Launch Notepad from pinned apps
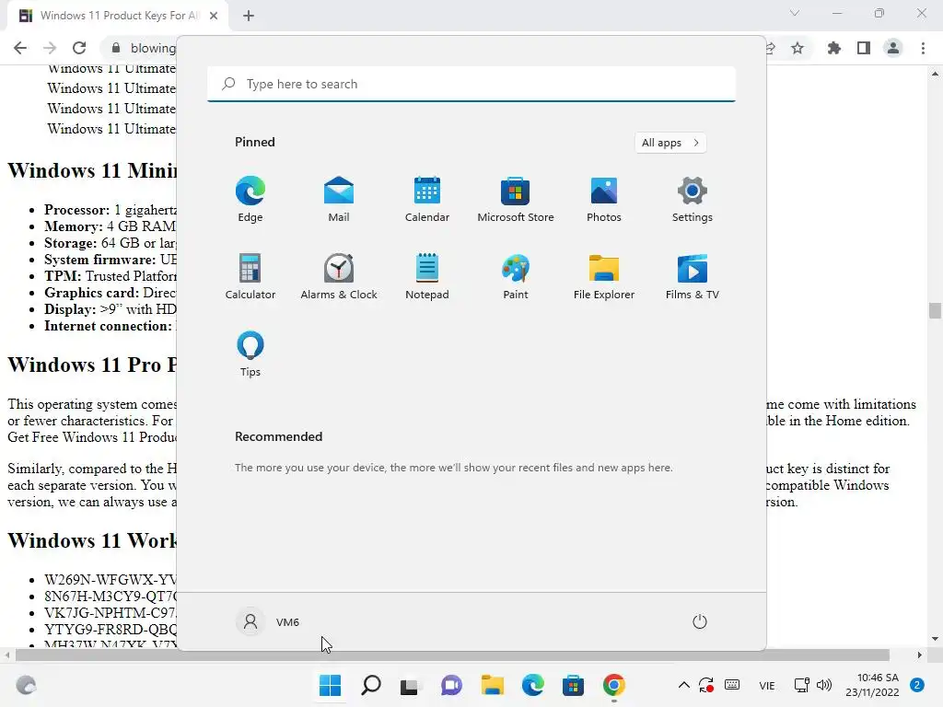 [x=427, y=276]
